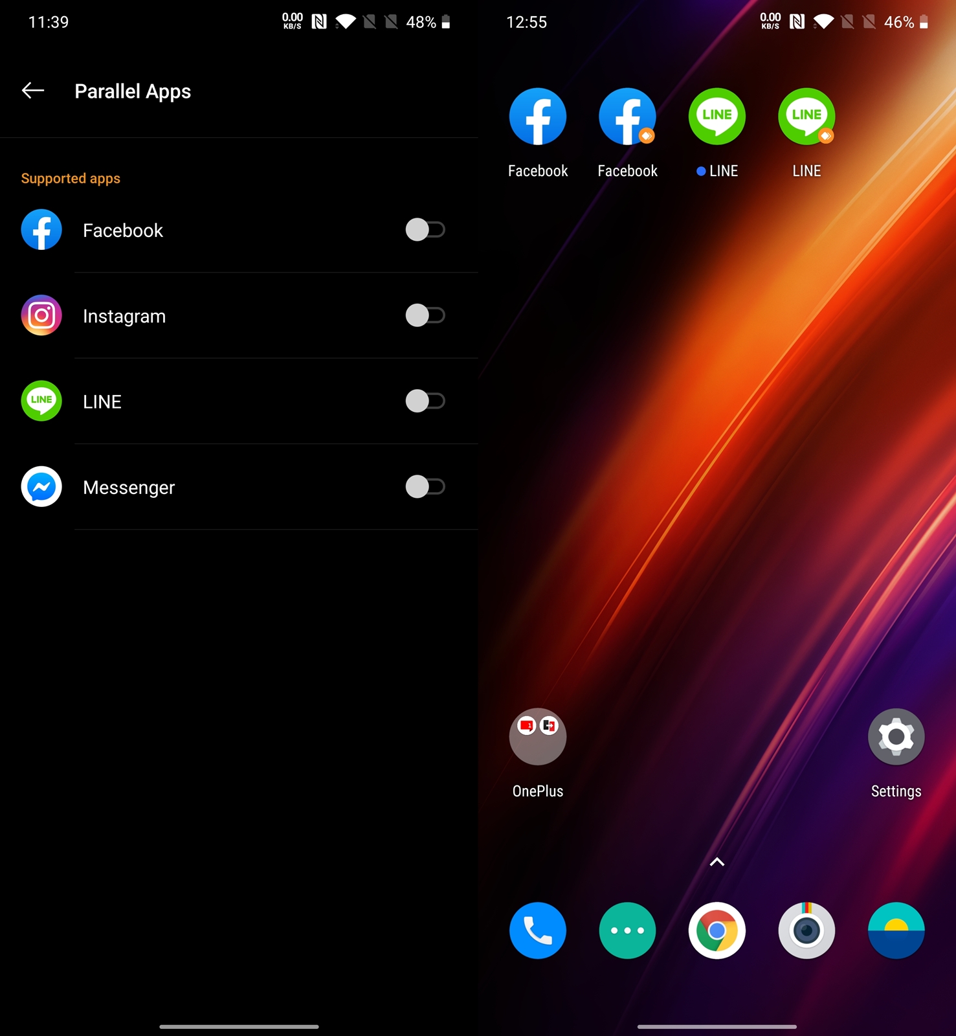Tap the home gesture bar under home screen

(717, 1026)
